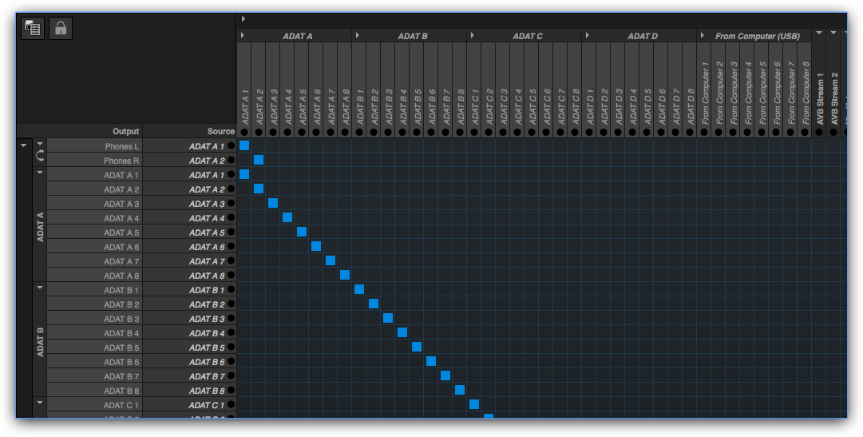The width and height of the screenshot is (863, 437).
Task: Click the Source column header
Action: [x=220, y=131]
